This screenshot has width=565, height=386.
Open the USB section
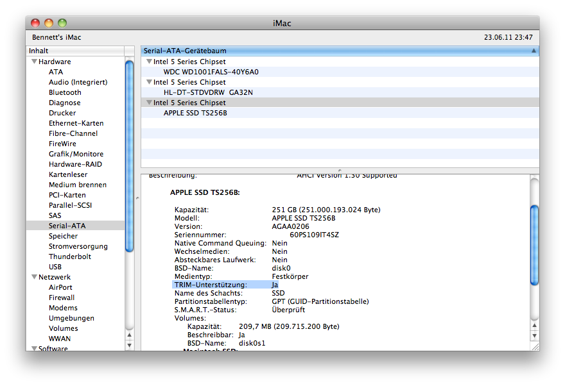55,267
